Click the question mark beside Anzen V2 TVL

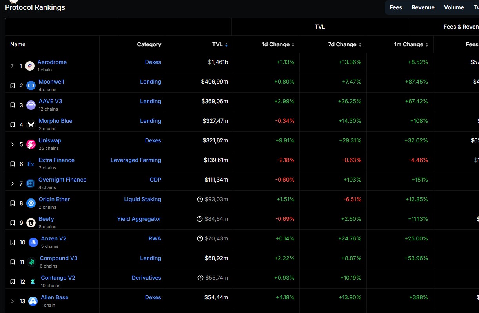coord(200,238)
